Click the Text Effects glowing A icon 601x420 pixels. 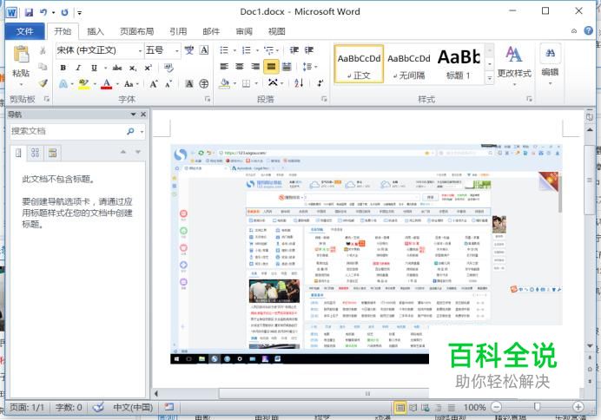(x=63, y=83)
